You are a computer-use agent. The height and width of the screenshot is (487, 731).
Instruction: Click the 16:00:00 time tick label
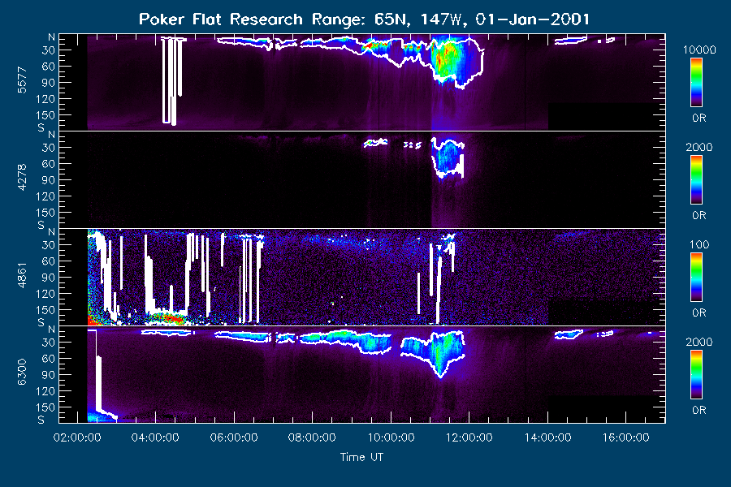[625, 437]
